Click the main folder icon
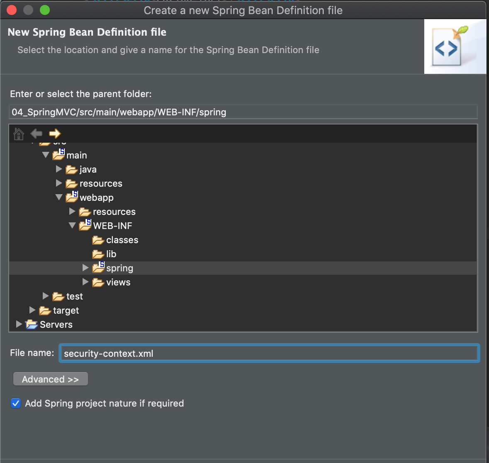 59,155
